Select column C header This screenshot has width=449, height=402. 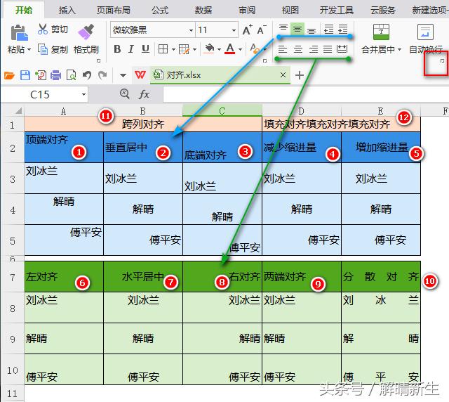[222, 111]
